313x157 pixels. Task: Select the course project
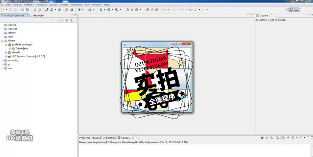[10, 25]
